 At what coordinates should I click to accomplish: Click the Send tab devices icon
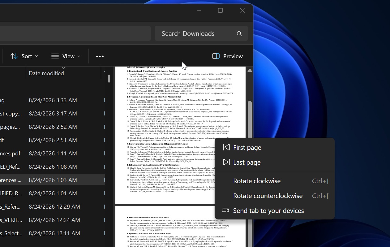click(226, 210)
